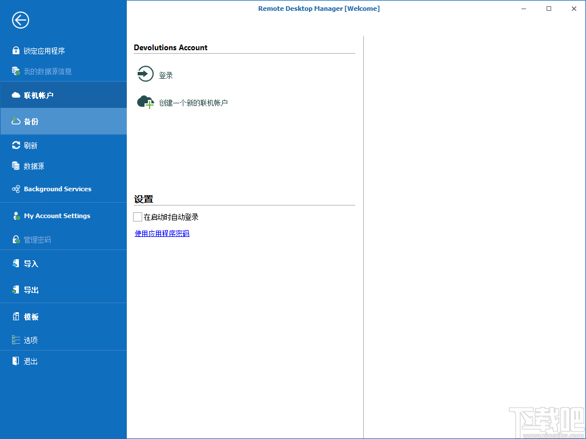Viewport: 586px width, 439px height.
Task: Click the 导入 import icon
Action: [x=16, y=263]
